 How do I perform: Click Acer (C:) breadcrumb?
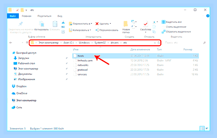click(x=69, y=43)
